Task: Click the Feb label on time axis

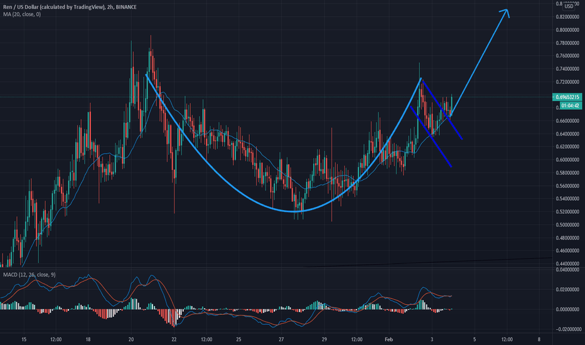Action: pyautogui.click(x=389, y=339)
